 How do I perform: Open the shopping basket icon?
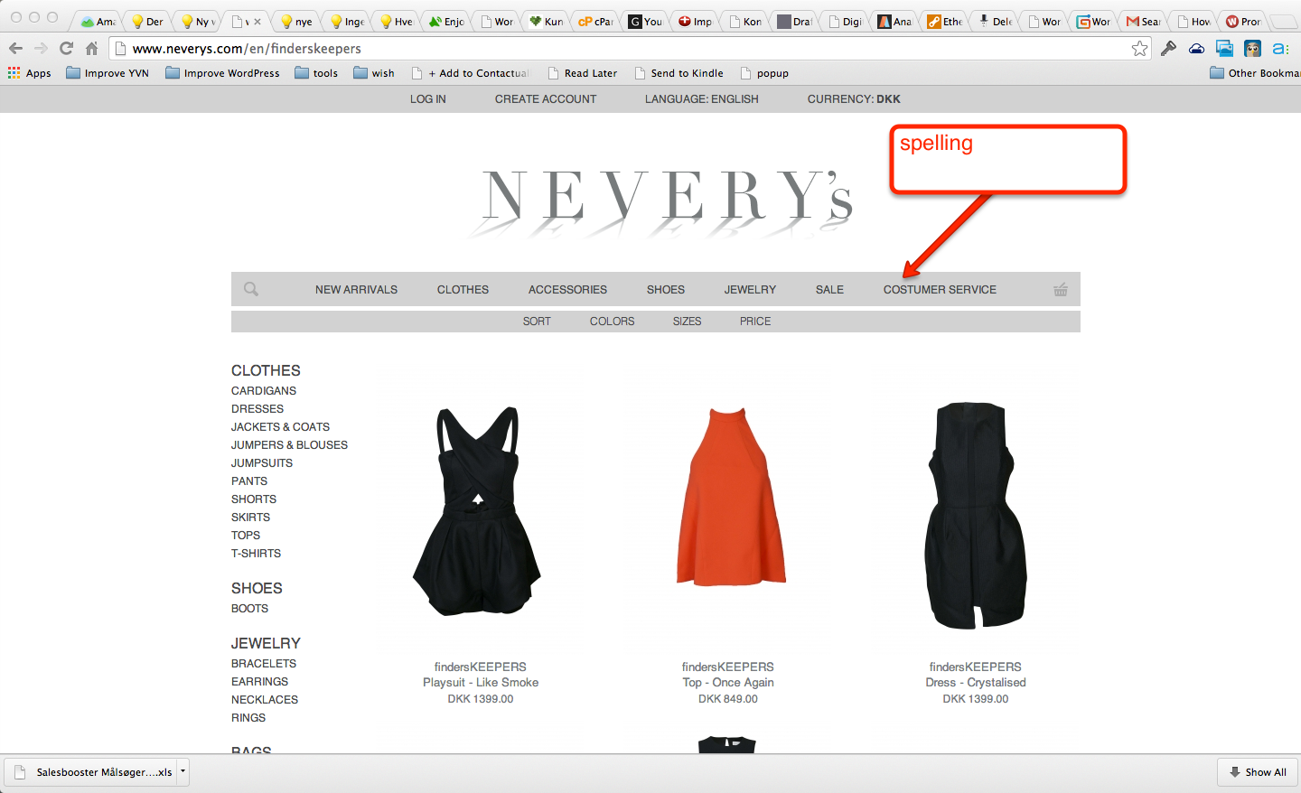click(x=1061, y=290)
